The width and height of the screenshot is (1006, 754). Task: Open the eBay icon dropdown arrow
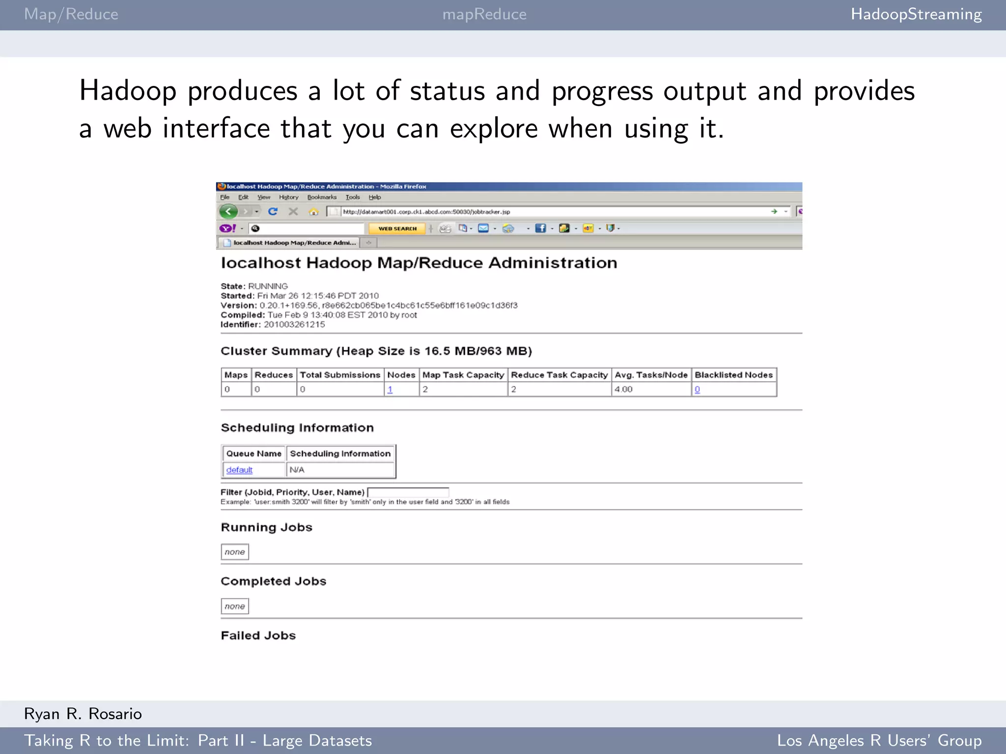click(600, 229)
